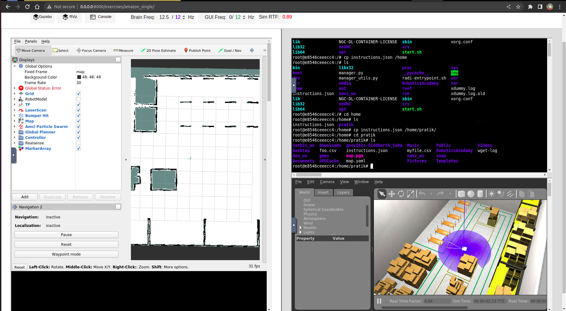
Task: Select Publish Point tool
Action: (197, 51)
